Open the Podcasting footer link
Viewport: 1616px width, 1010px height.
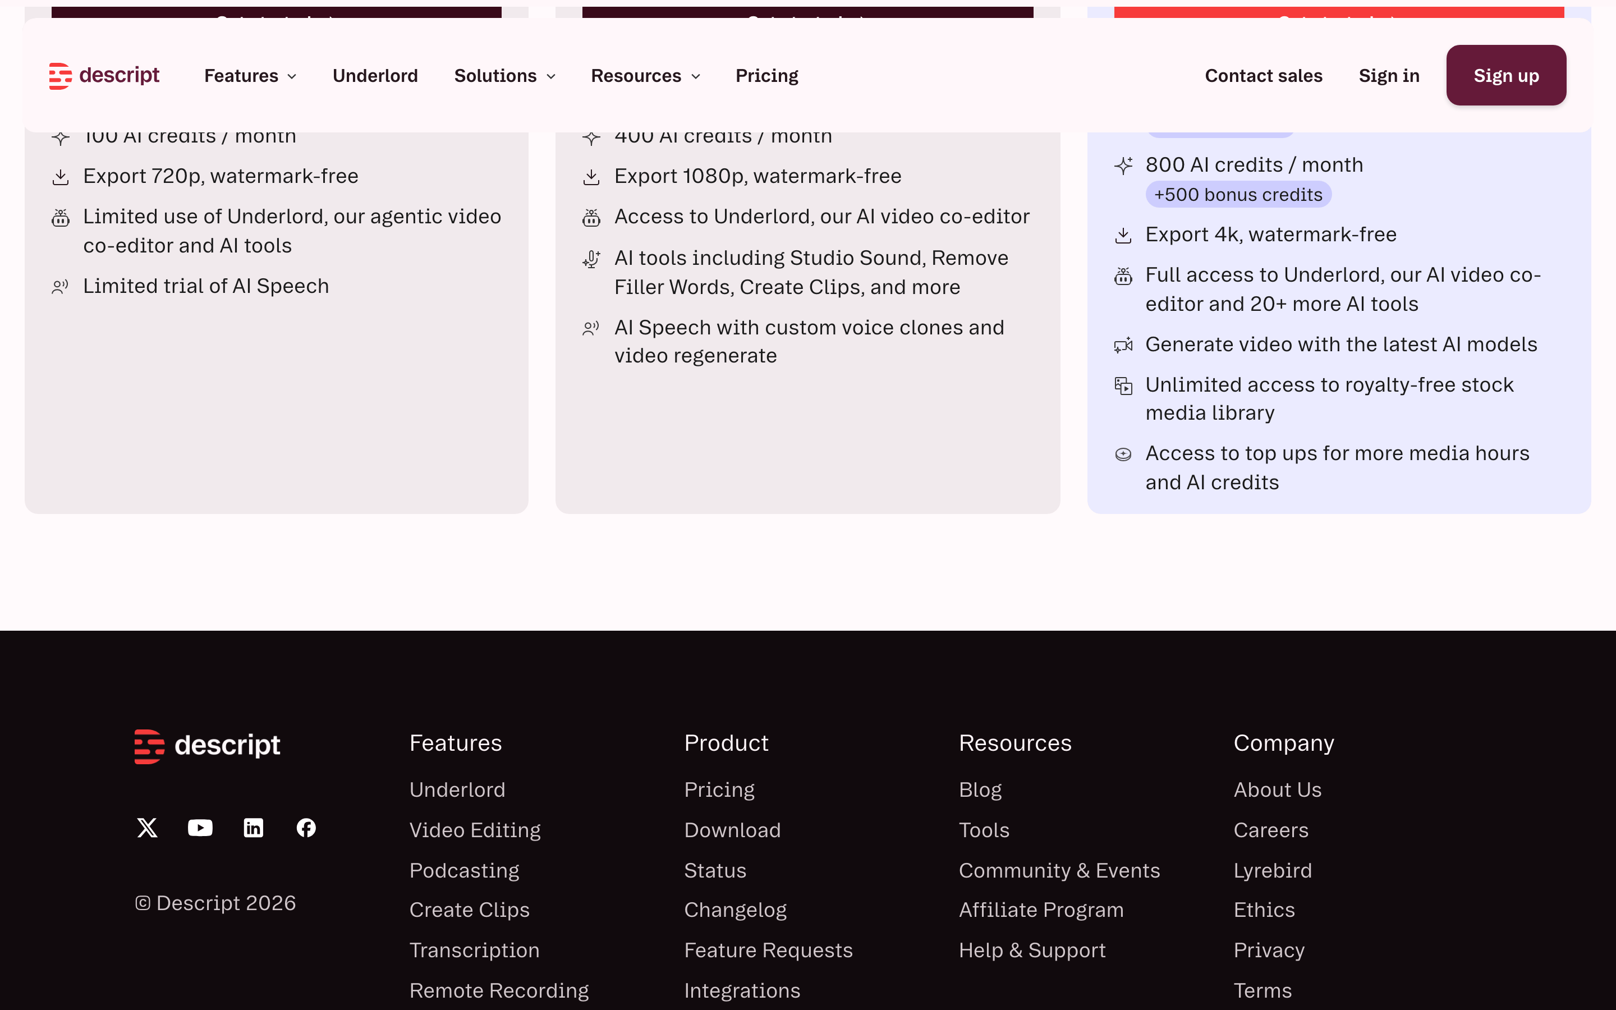[464, 870]
